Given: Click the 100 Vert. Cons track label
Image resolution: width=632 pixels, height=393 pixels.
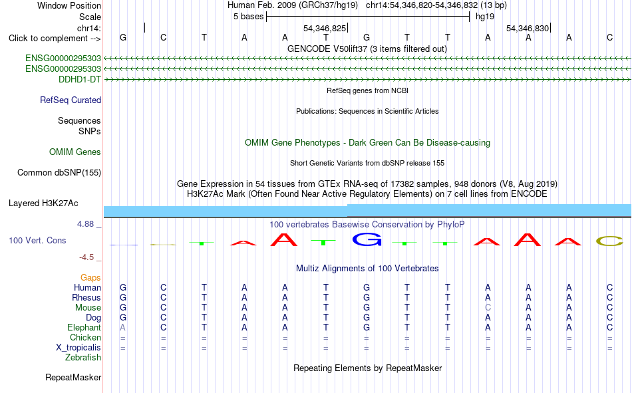Looking at the screenshot, I should pyautogui.click(x=37, y=240).
